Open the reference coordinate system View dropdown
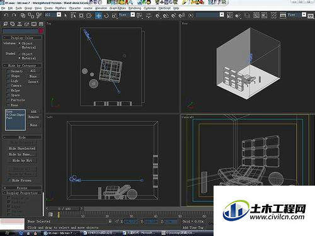 (x=133, y=14)
